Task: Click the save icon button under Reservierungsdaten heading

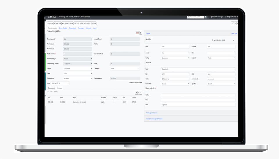Action: pos(141,33)
